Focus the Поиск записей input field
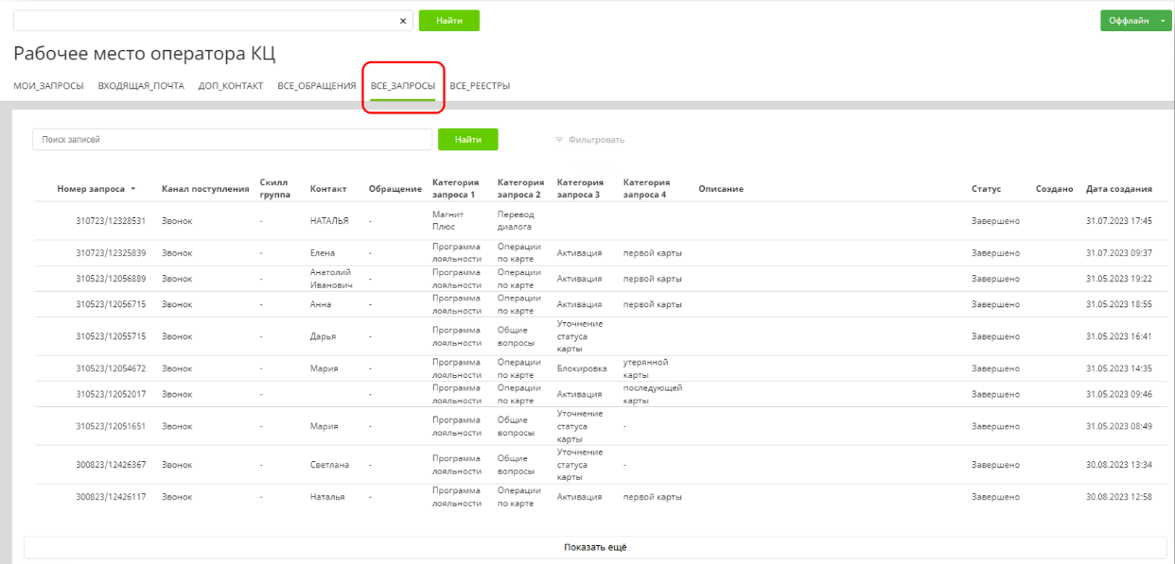Screen dimensions: 1175x564 pos(232,140)
